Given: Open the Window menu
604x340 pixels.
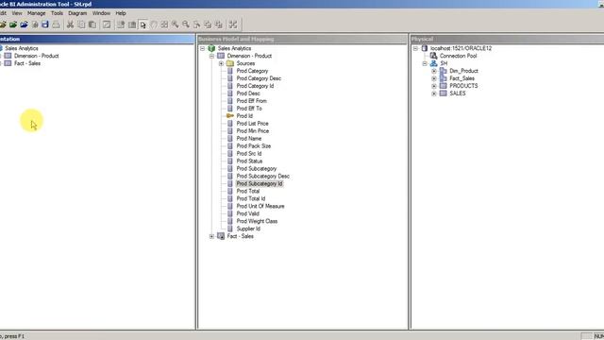Looking at the screenshot, I should click(101, 13).
